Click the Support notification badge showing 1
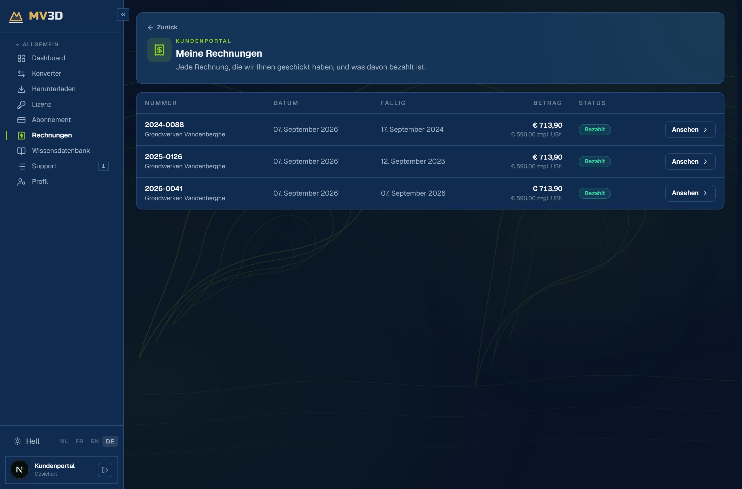 pos(103,166)
